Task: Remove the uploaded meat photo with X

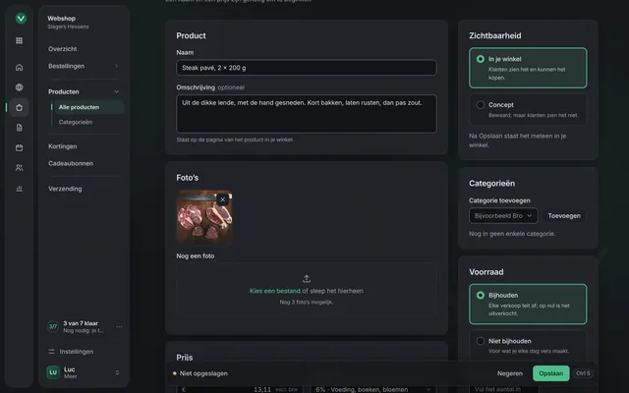Action: click(223, 199)
